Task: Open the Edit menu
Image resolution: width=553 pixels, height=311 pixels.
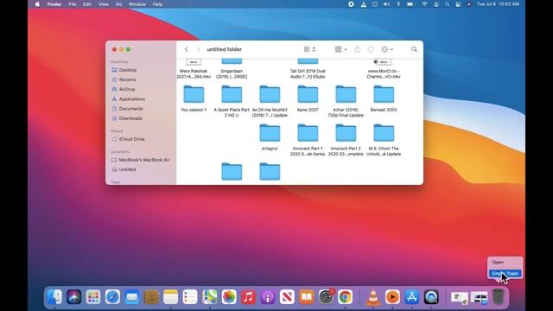Action: point(87,4)
